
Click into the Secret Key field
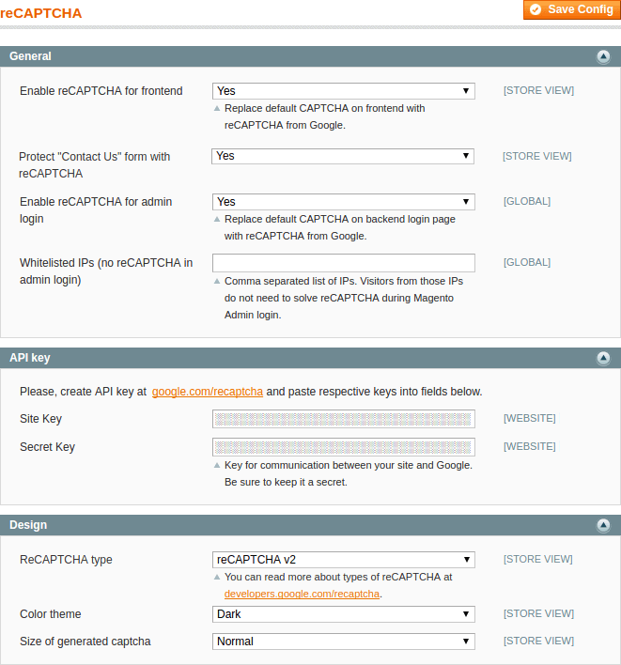(x=344, y=447)
